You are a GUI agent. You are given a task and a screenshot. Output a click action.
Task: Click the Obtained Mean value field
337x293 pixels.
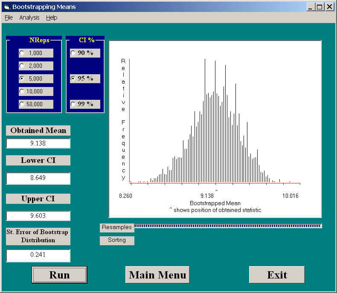38,143
